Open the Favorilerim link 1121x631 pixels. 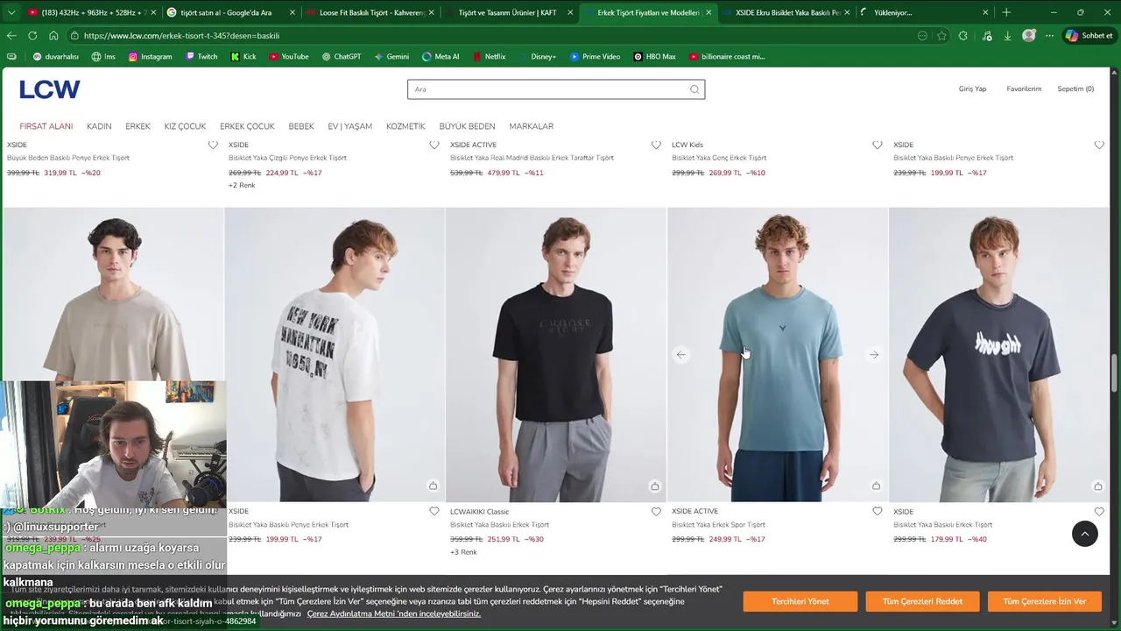pos(1024,89)
